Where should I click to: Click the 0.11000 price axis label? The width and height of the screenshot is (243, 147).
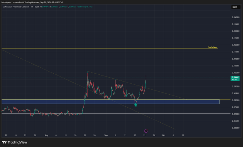pyautogui.click(x=235, y=59)
